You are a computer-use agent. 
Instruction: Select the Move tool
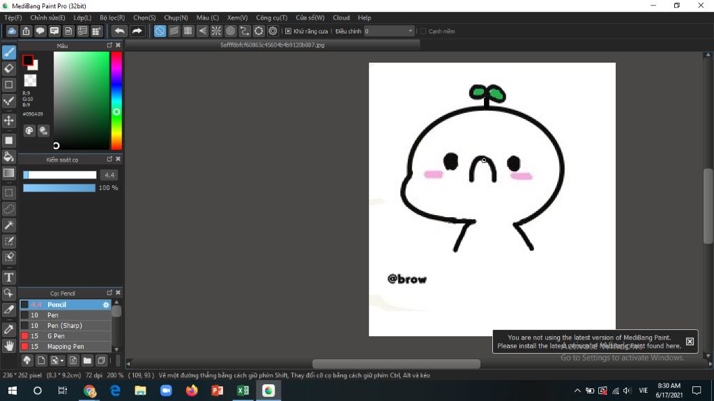[8, 120]
